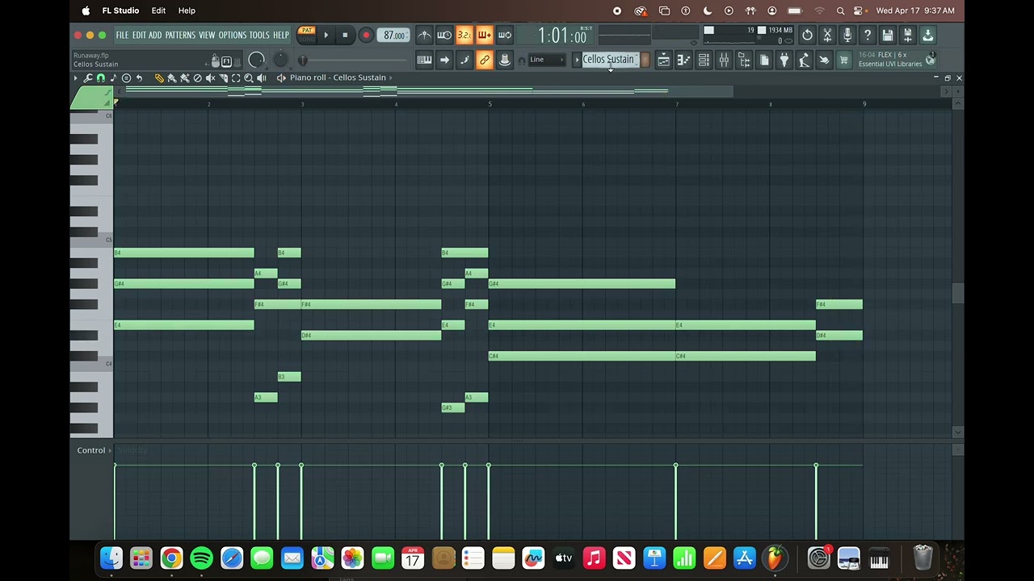Select the Select tool dashed box icon
This screenshot has width=1034, height=581.
(236, 77)
